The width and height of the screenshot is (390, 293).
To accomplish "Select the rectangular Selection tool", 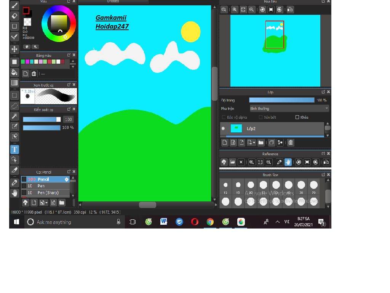I will tap(14, 95).
